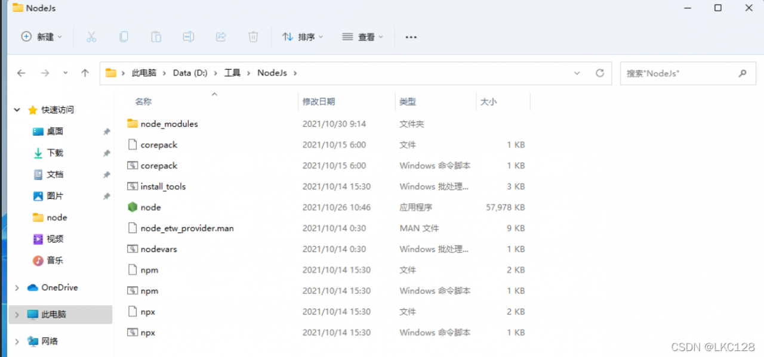Select 桌面 (Desktop) in the sidebar
The image size is (764, 357).
click(55, 132)
